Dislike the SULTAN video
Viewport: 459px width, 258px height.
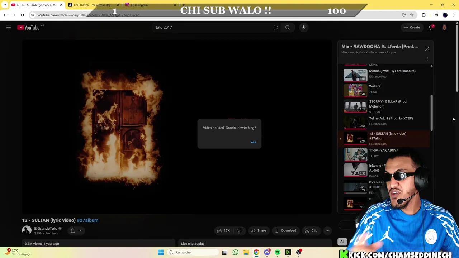(239, 231)
